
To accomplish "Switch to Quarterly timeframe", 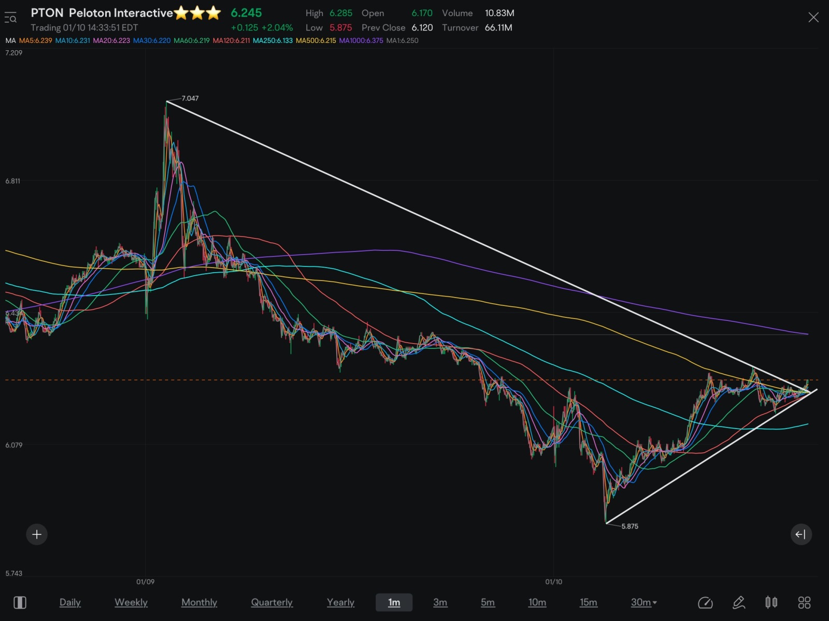I will (272, 602).
